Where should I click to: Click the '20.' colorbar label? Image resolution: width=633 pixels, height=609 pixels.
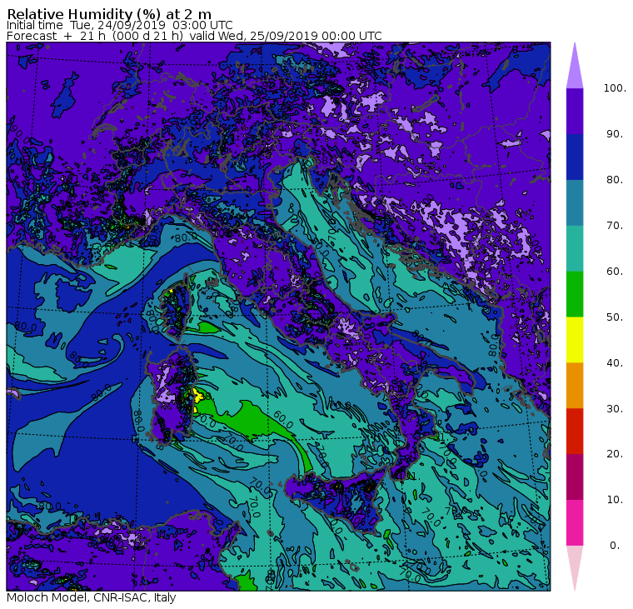coord(615,454)
